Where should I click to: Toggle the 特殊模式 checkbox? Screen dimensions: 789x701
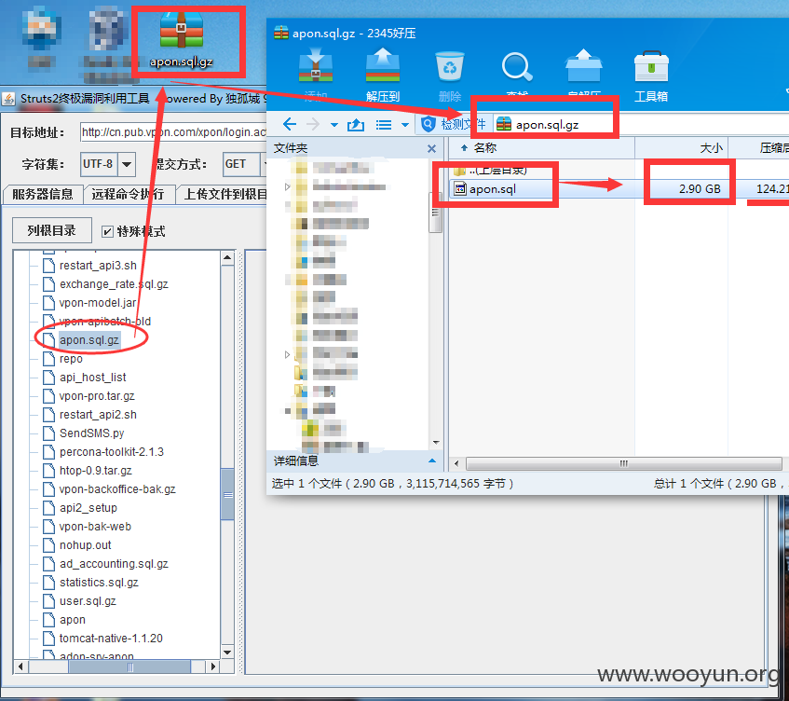(107, 231)
